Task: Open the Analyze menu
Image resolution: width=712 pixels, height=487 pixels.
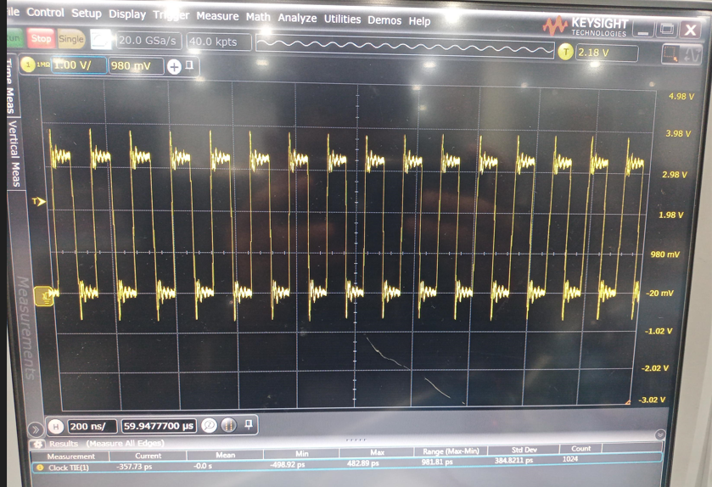Action: (297, 18)
